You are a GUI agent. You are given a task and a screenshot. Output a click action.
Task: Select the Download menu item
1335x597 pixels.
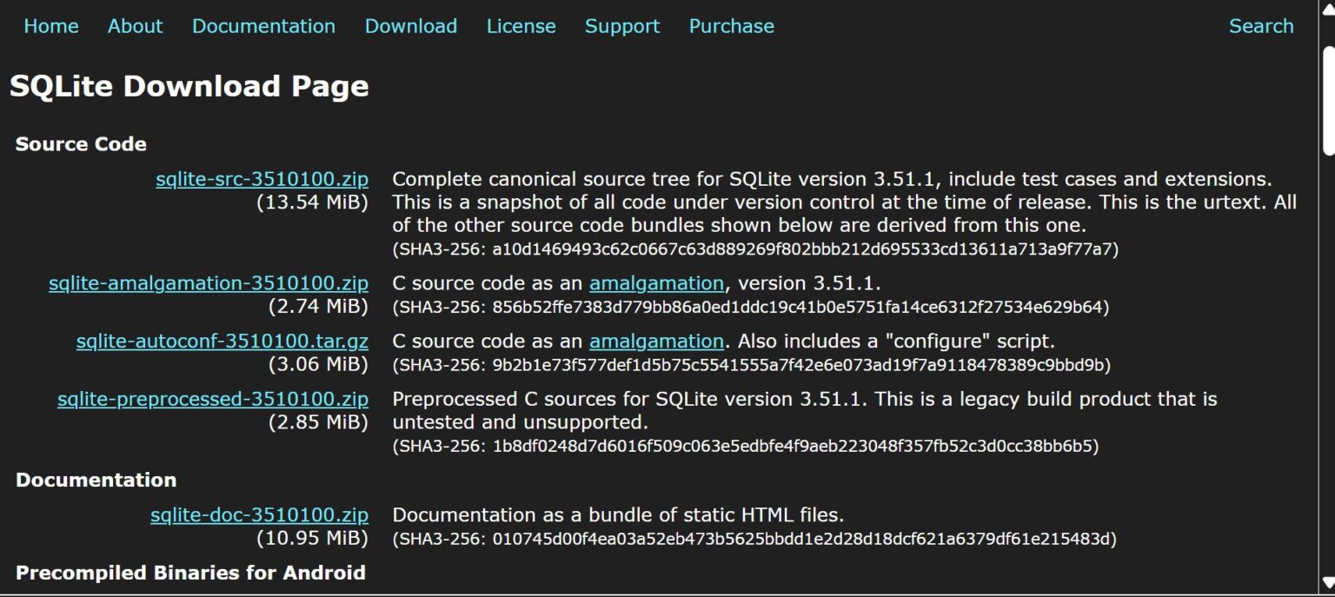(410, 26)
